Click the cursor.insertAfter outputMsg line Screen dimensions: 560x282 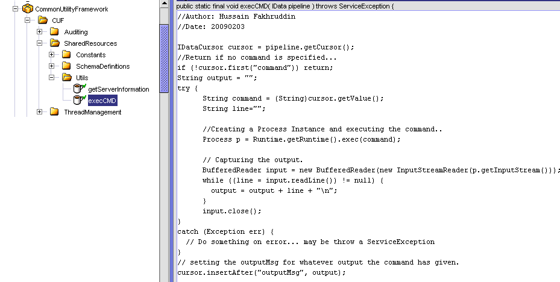pyautogui.click(x=262, y=272)
